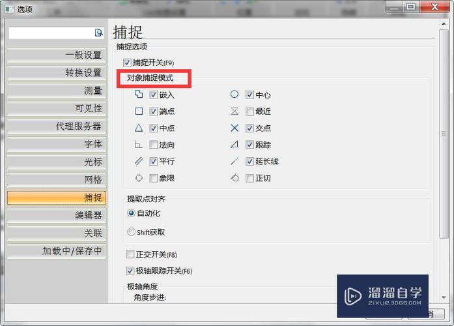Toggle the 捕捉开关(F9) checkbox
The image size is (454, 326).
[127, 63]
